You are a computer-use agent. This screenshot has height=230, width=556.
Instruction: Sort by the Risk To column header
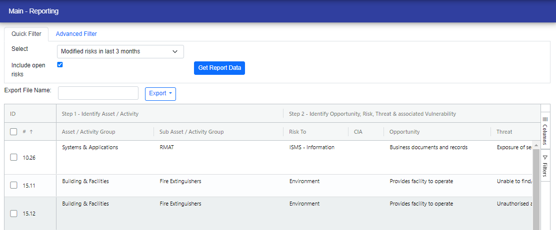point(297,132)
